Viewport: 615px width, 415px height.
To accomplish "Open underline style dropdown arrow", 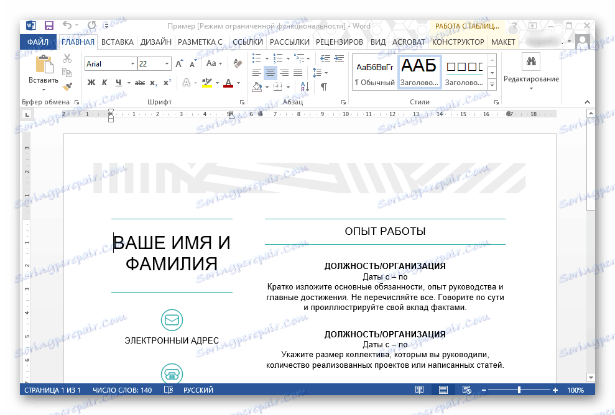I will [129, 83].
